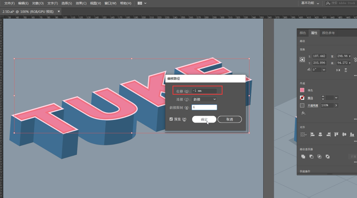Click the 取消 button

[x=229, y=119]
